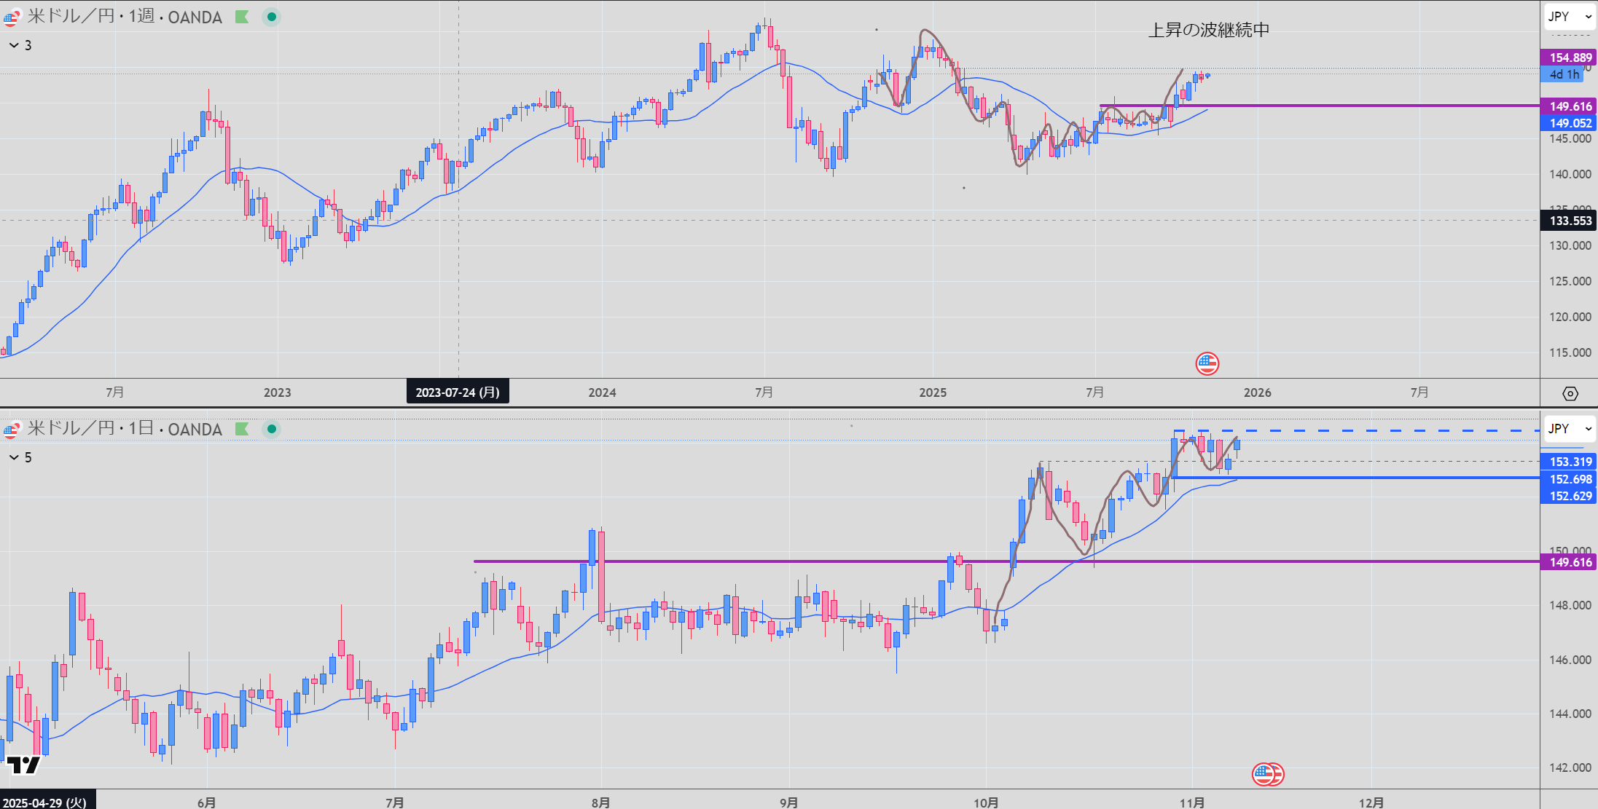Click the green flag icon on weekly chart
The image size is (1598, 809).
click(242, 17)
